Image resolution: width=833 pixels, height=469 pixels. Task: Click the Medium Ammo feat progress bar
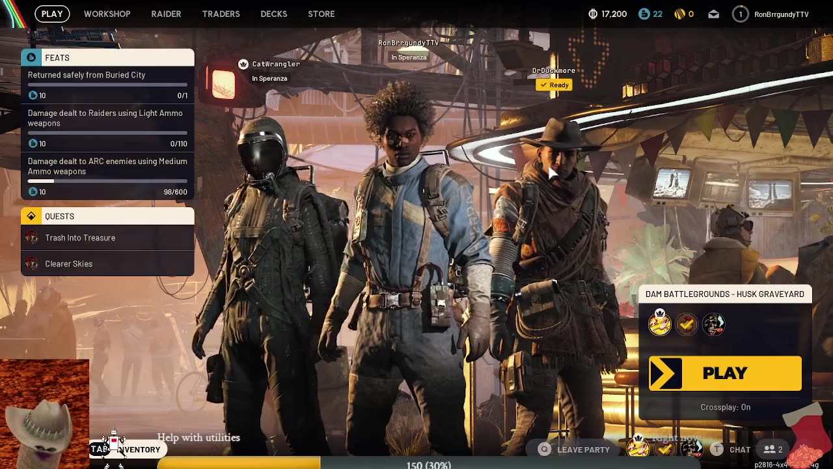point(107,181)
